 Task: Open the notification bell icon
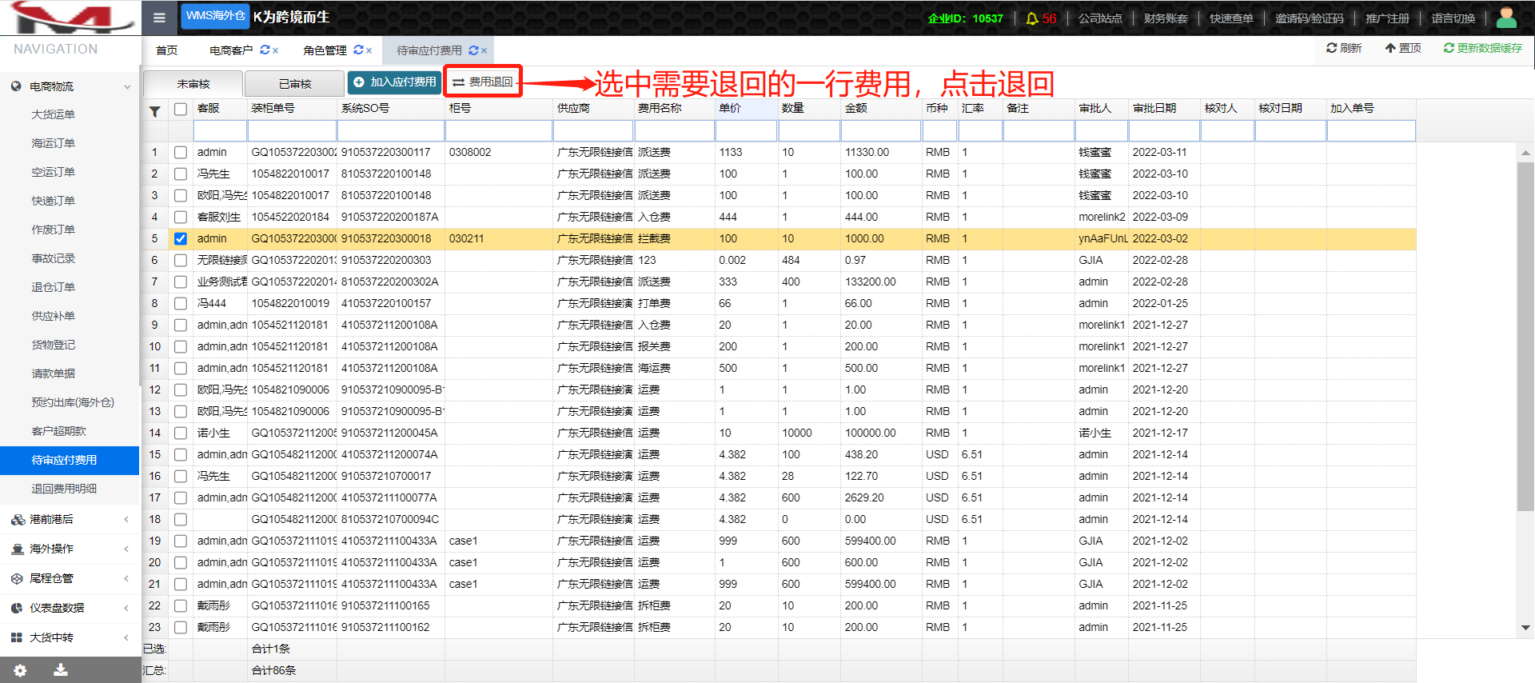point(1032,18)
